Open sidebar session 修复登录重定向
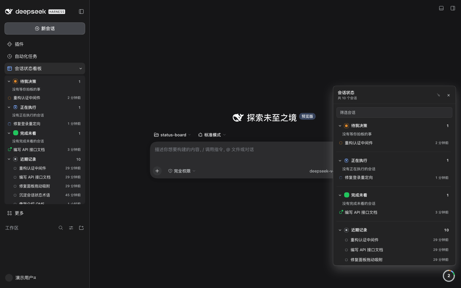Viewport: 461px width, 288px height. coord(45,124)
